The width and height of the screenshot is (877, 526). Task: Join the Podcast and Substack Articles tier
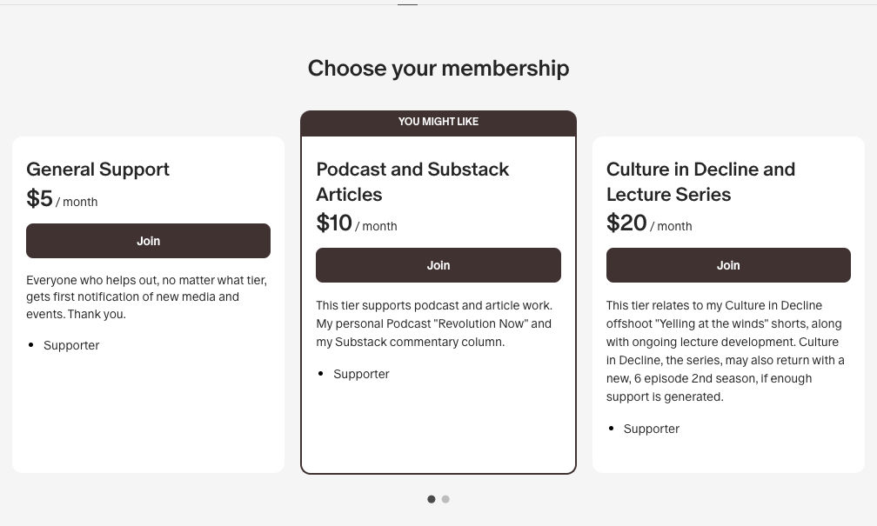(438, 265)
